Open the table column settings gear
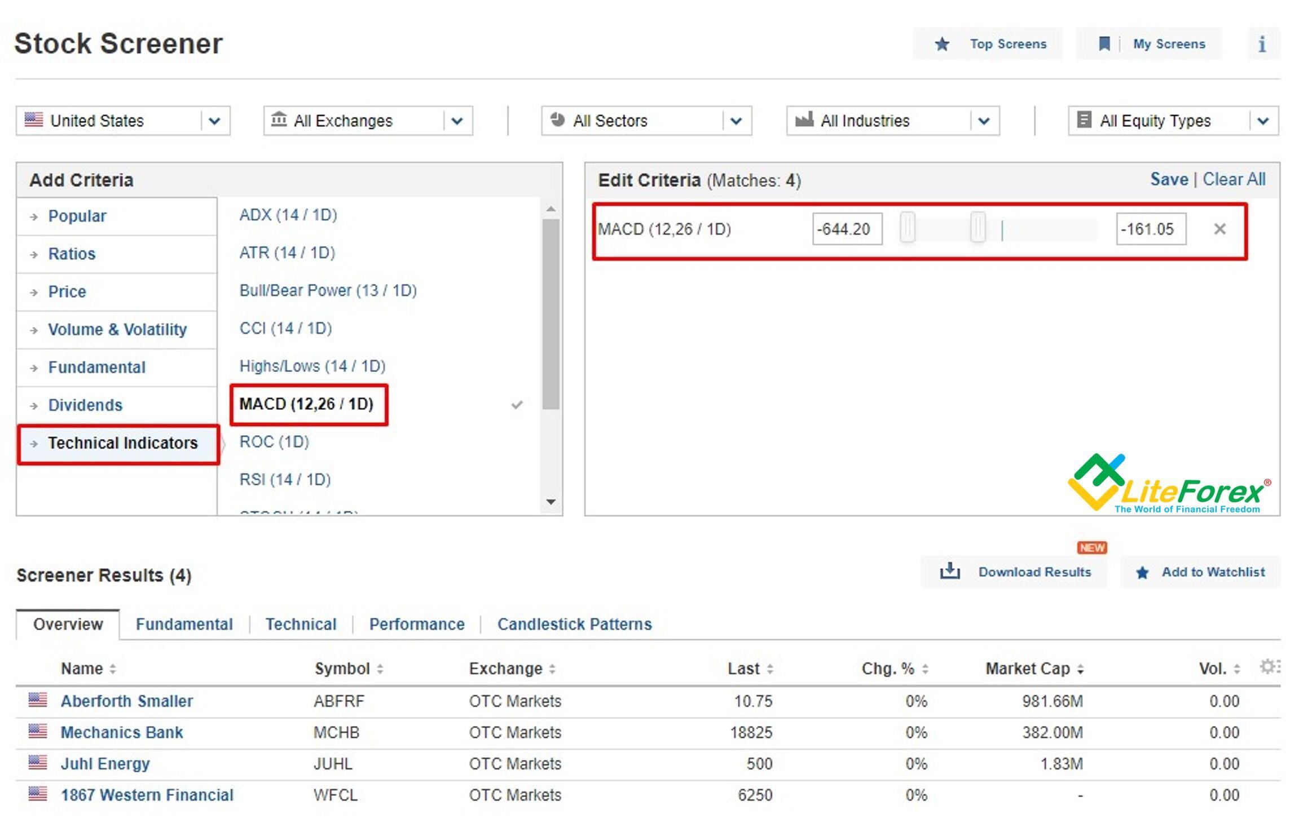1299x832 pixels. click(x=1270, y=667)
